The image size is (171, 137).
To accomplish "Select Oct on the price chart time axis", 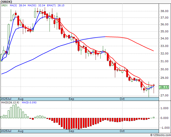I will (122, 99).
